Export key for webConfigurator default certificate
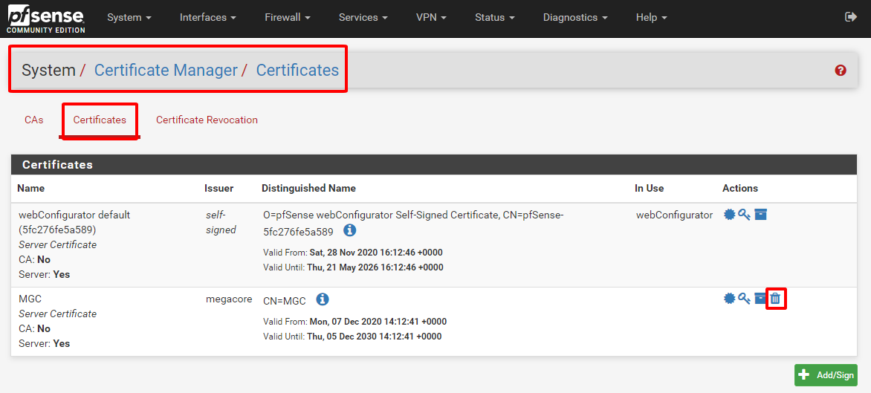Viewport: 871px width, 393px height. 745,214
